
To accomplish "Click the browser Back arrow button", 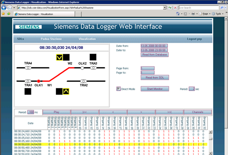I will 4,8.
